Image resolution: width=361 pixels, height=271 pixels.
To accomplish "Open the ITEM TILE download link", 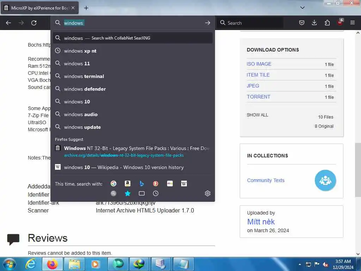I will click(258, 75).
